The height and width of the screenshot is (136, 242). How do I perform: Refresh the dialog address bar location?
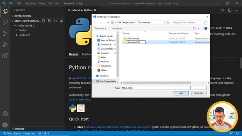click(168, 23)
